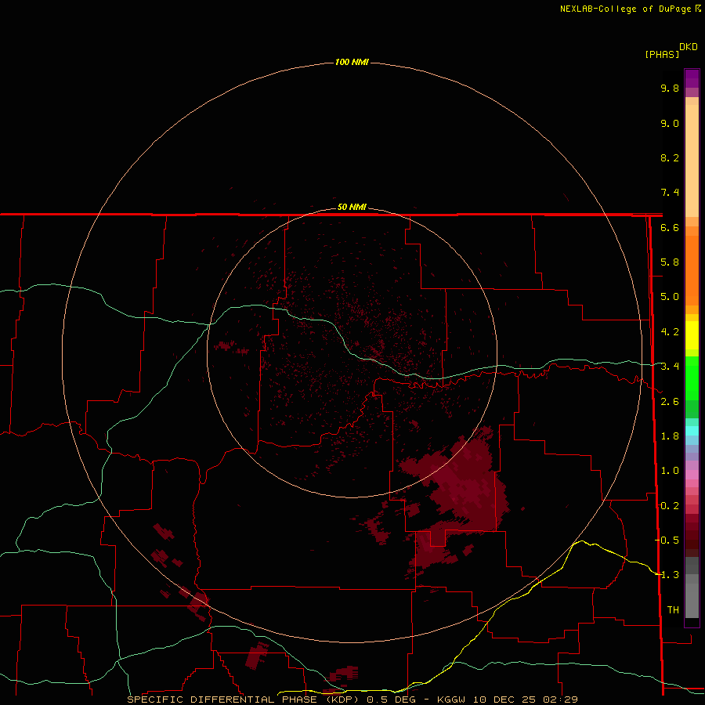Select the 7.4 color scale value
Image resolution: width=705 pixels, height=705 pixels.
(x=670, y=193)
